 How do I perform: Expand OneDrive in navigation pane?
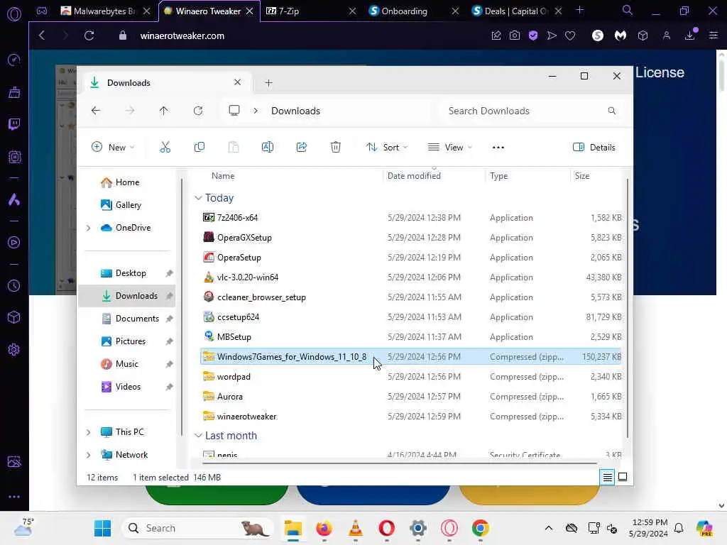click(x=88, y=228)
